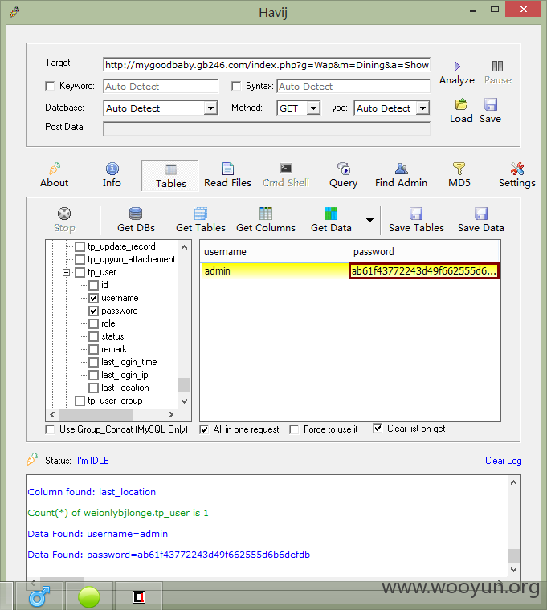Enable Force to use it checkbox

click(x=294, y=429)
